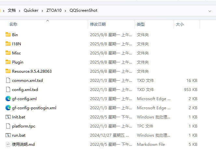Click the I18N folder icon

8,44
